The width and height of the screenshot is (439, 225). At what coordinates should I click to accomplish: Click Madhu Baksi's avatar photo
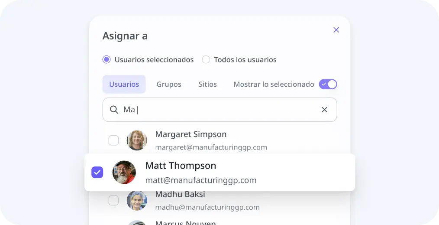(137, 200)
